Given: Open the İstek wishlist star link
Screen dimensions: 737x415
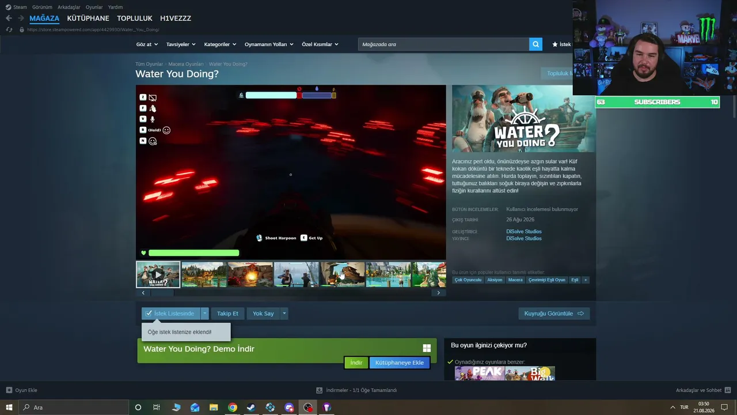Looking at the screenshot, I should (x=561, y=44).
